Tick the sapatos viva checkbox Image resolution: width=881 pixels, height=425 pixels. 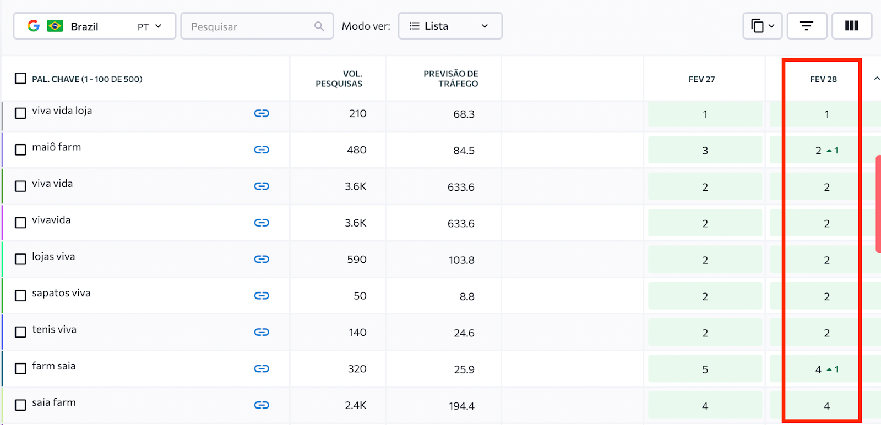tap(20, 296)
